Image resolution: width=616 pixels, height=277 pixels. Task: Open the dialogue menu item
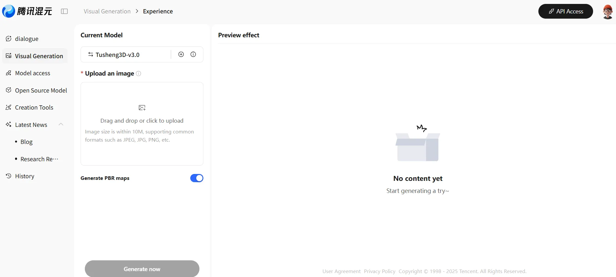coord(27,39)
